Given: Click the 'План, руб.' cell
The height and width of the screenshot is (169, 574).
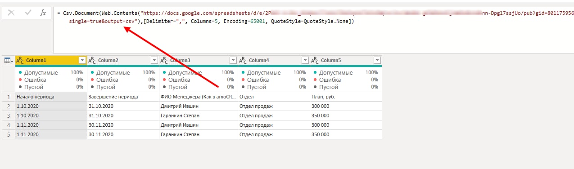Looking at the screenshot, I should [x=346, y=97].
